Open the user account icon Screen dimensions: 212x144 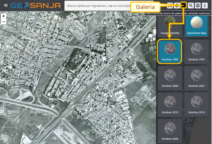click(198, 5)
